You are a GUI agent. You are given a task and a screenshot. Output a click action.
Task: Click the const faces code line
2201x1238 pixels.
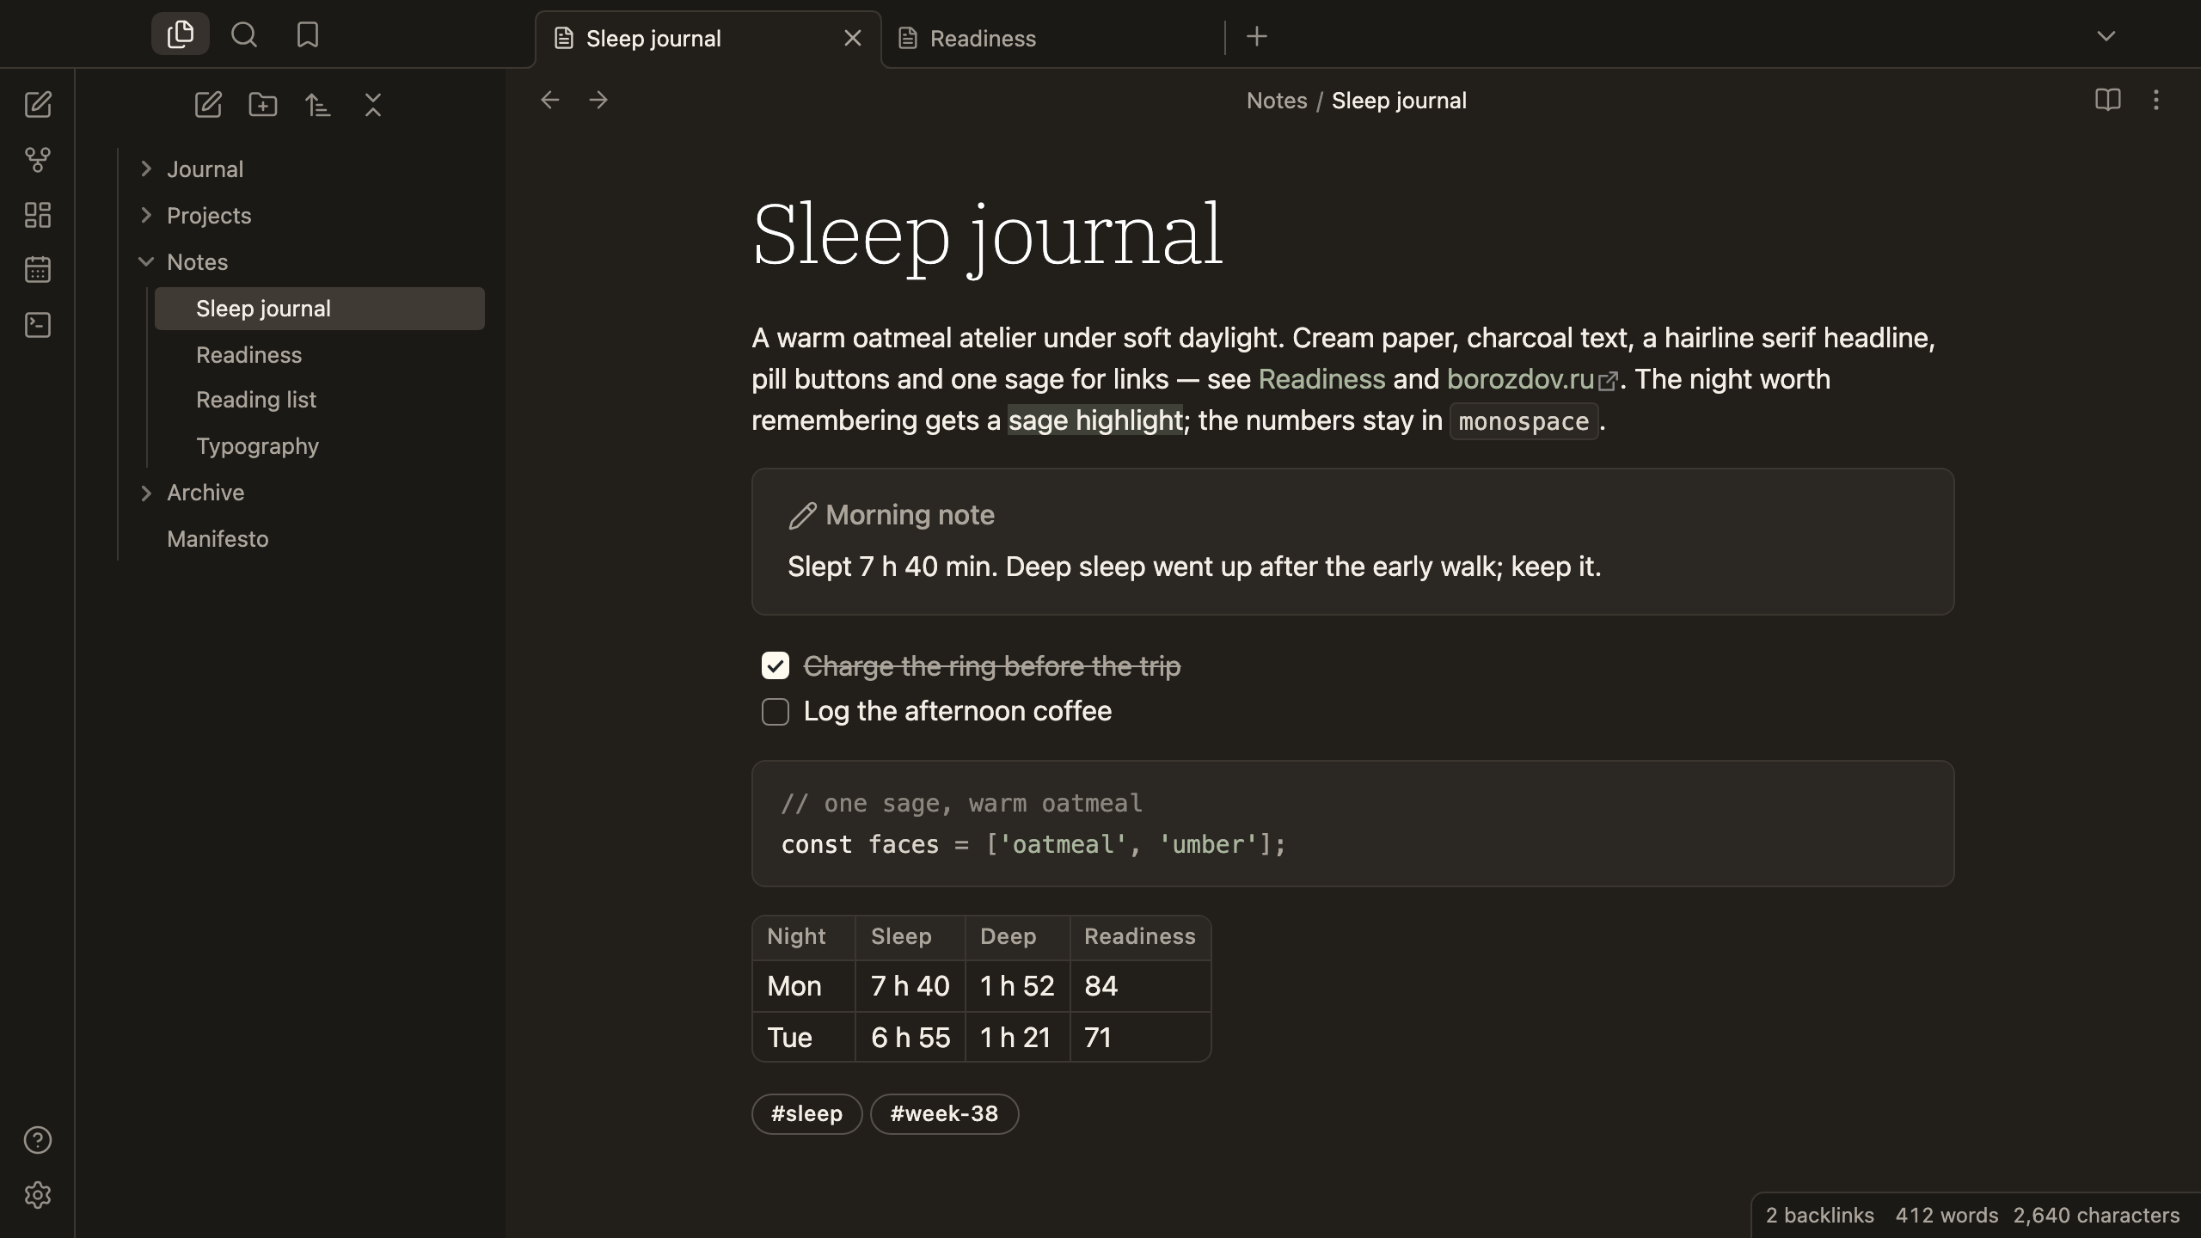coord(1033,844)
